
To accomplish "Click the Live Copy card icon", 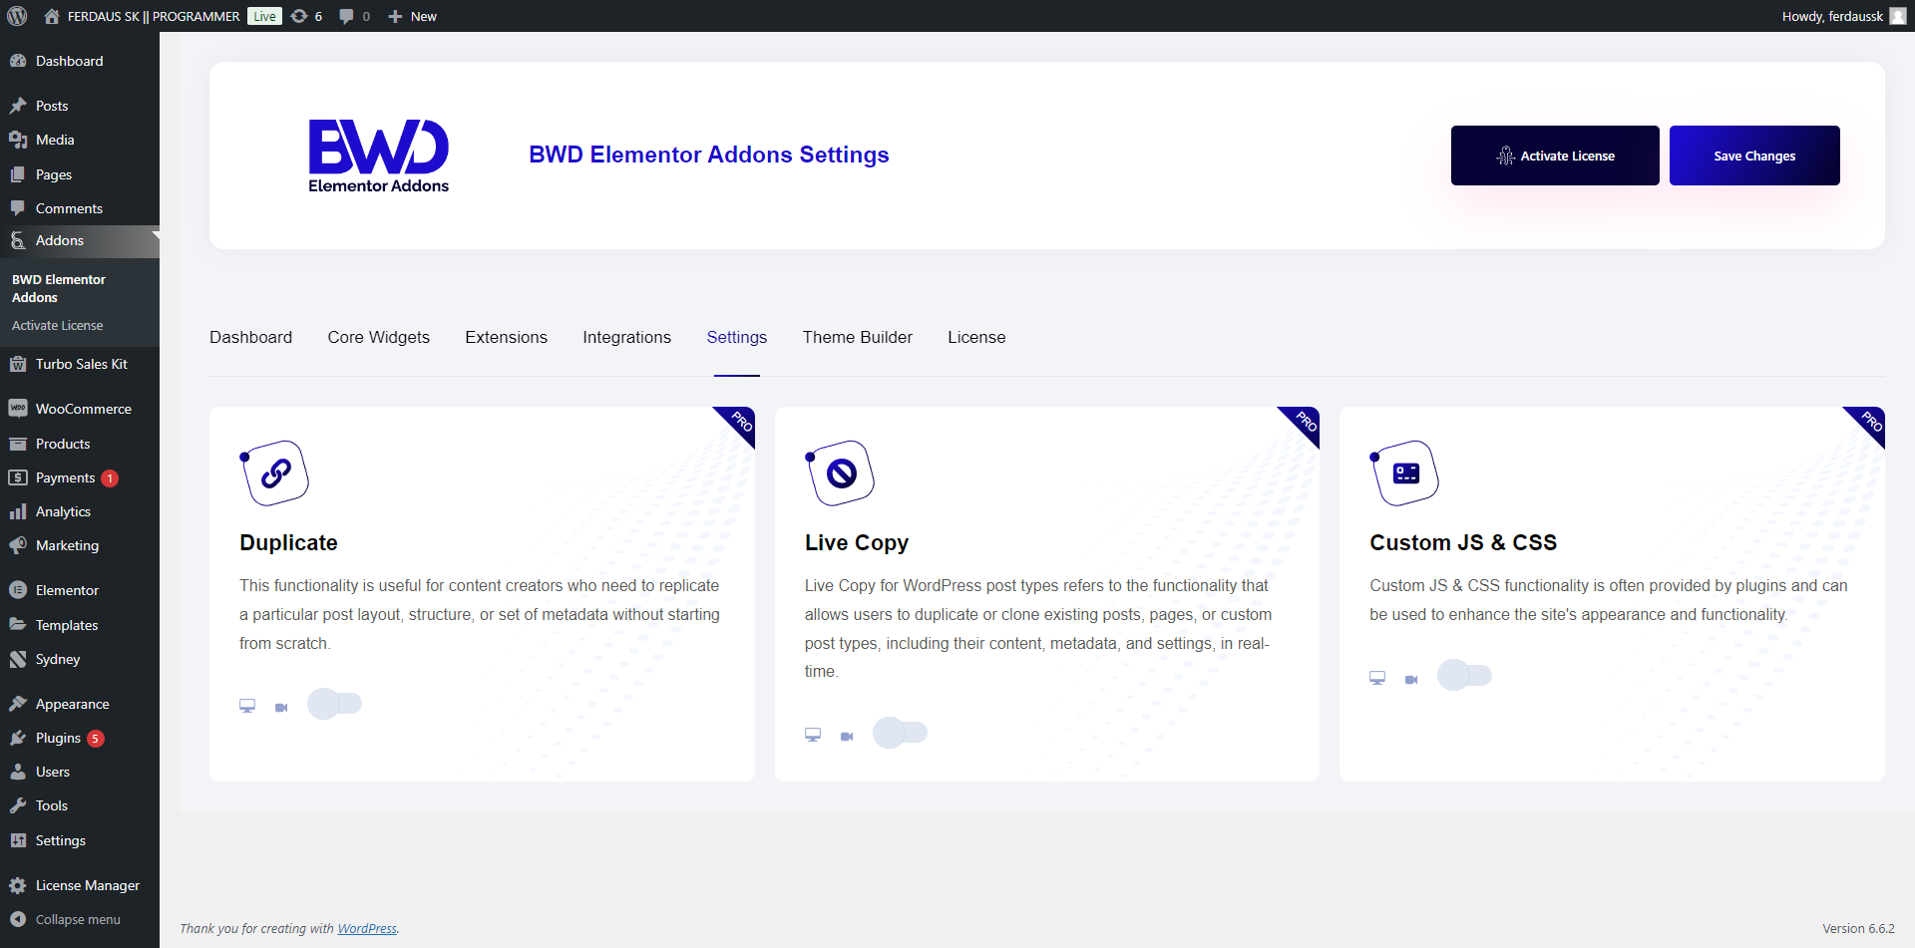I will (841, 474).
